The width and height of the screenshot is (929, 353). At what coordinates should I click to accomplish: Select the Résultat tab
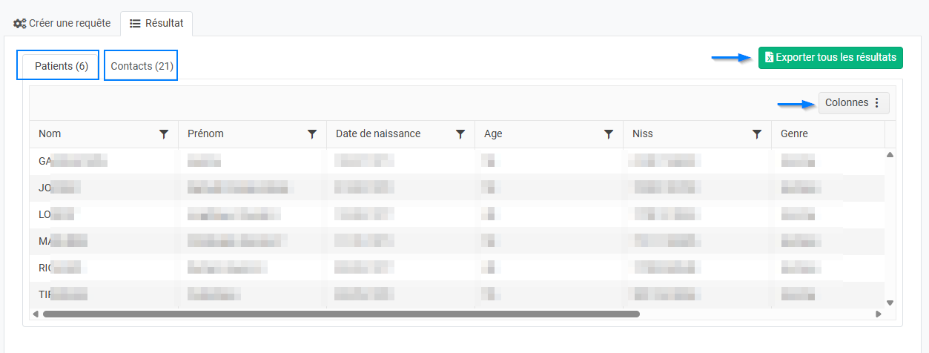pyautogui.click(x=156, y=23)
